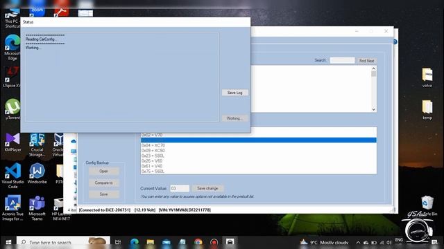Click the Connected to DiCE-206751 status text

click(x=105, y=210)
